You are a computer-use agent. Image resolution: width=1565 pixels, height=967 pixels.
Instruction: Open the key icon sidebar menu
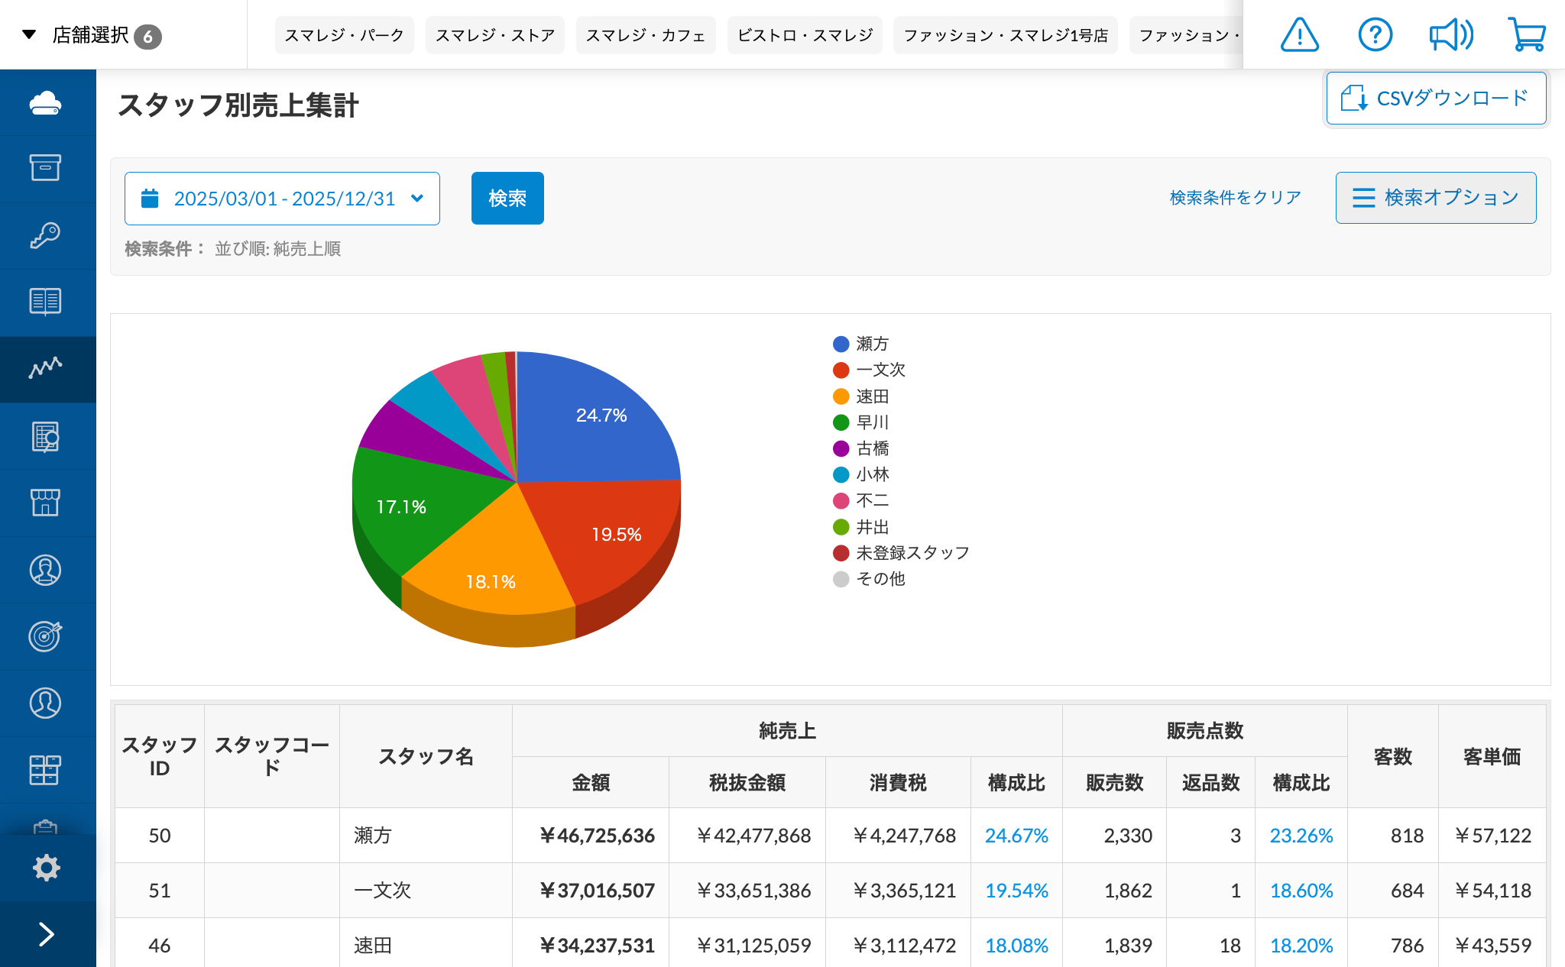click(x=46, y=235)
